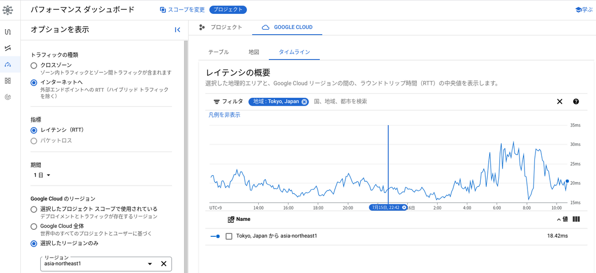Click the 学ぶ learn icon

(578, 10)
